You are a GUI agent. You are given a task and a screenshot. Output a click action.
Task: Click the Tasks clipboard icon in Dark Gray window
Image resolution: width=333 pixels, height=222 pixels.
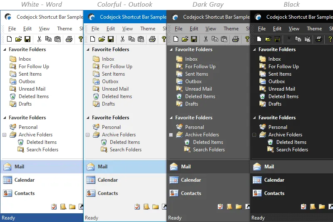point(221,206)
